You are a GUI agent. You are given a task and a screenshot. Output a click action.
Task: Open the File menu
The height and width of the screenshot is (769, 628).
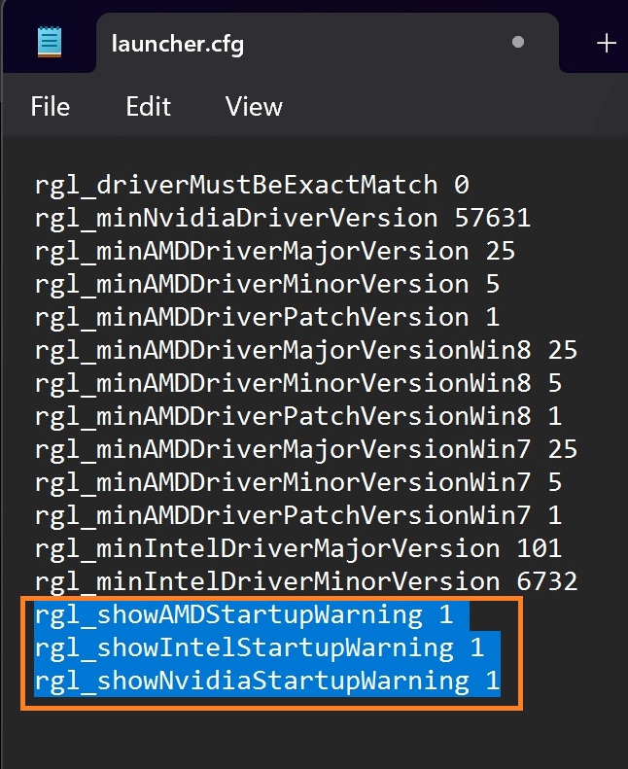tap(51, 107)
